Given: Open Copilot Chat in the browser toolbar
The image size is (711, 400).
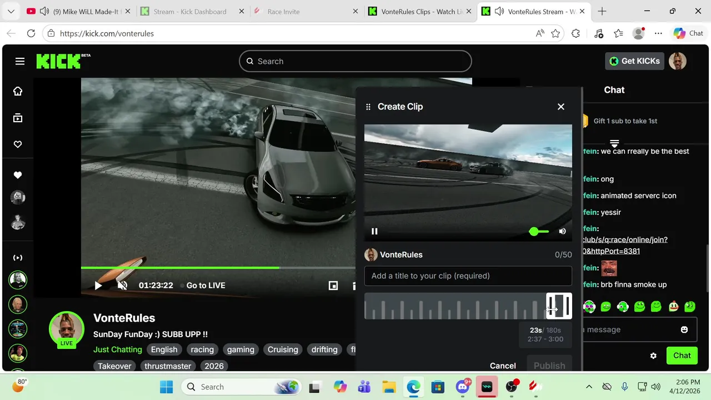Looking at the screenshot, I should pos(689,33).
